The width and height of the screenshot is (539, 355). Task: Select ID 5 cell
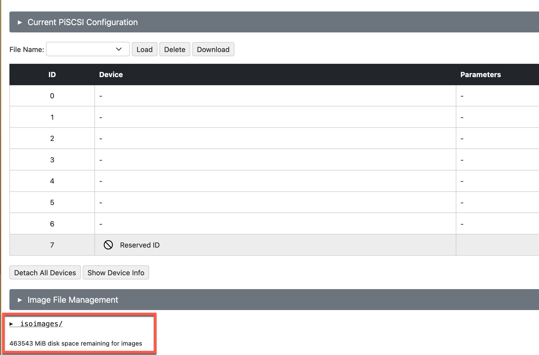(x=52, y=202)
